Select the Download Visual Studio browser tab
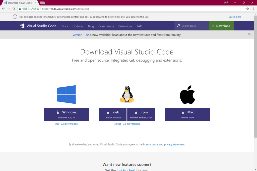 point(20,3)
